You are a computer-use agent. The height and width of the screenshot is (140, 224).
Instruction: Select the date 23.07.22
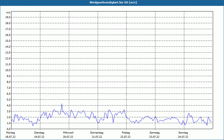coord(154,137)
